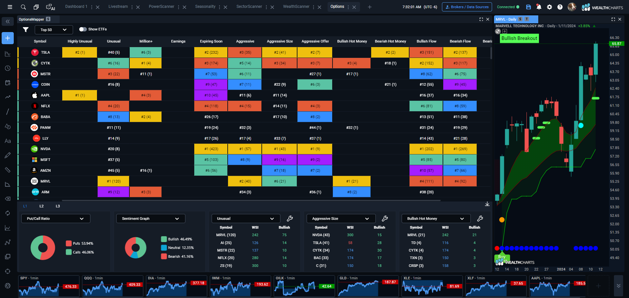Click Brokers / Data Sources button
Screen dimensions: 629x298
[467, 7]
